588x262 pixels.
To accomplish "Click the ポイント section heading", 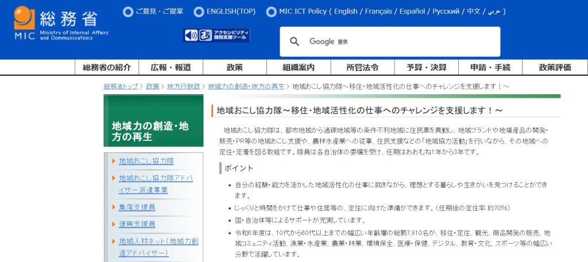I will click(238, 168).
